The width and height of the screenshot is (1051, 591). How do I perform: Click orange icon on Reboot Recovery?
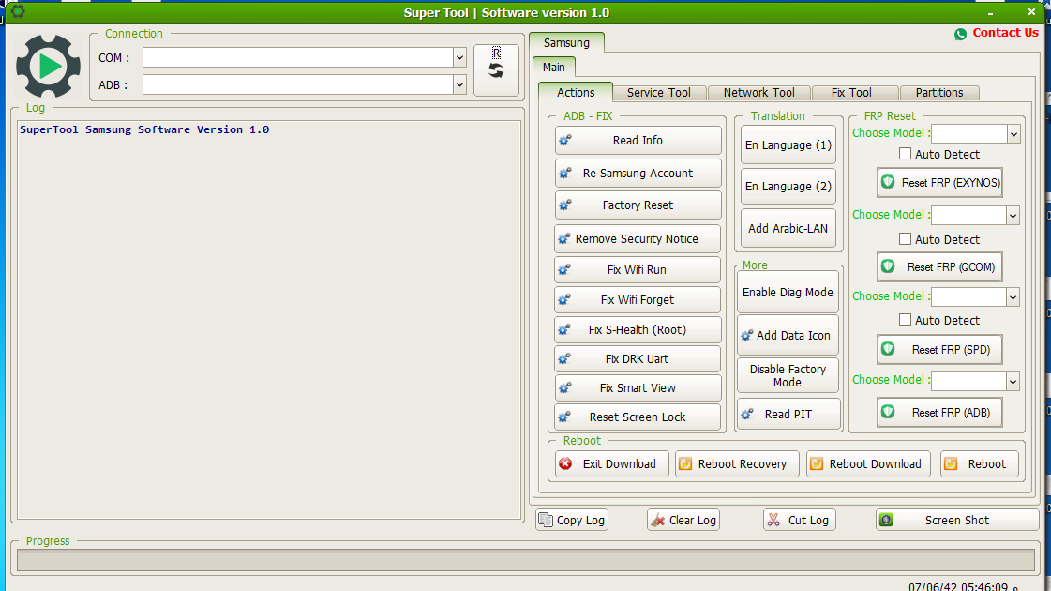[x=685, y=463]
